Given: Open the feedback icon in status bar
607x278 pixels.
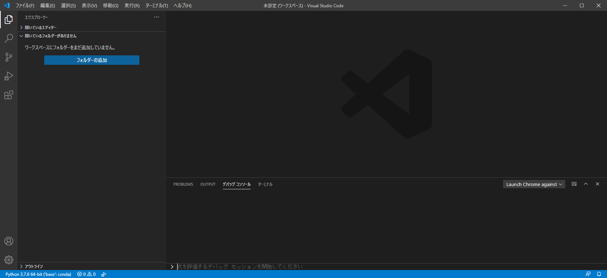Looking at the screenshot, I should [x=588, y=274].
